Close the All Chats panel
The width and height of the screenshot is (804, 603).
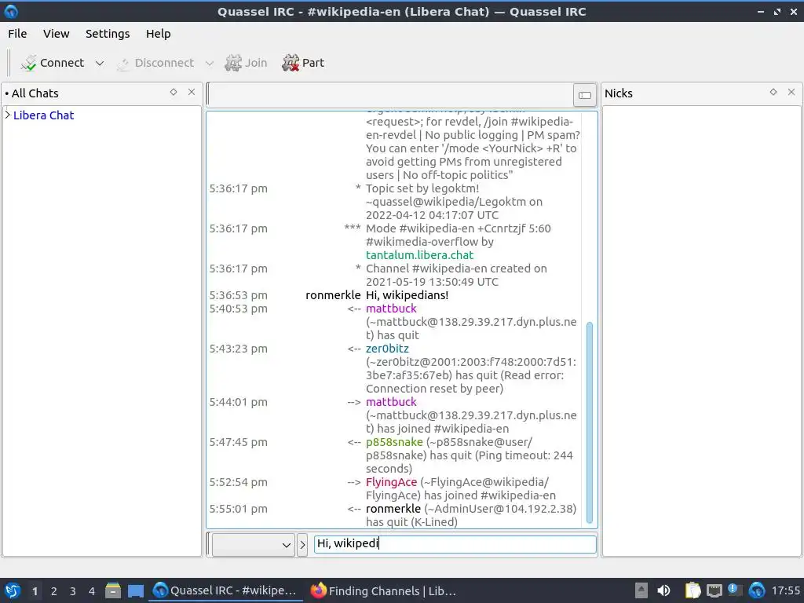click(x=192, y=92)
